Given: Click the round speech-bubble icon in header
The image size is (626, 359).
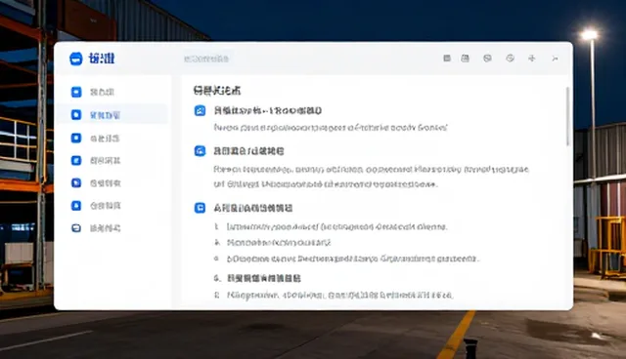Looking at the screenshot, I should (x=487, y=59).
